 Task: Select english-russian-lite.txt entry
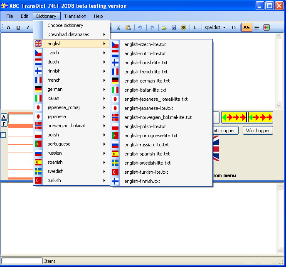pos(161,145)
